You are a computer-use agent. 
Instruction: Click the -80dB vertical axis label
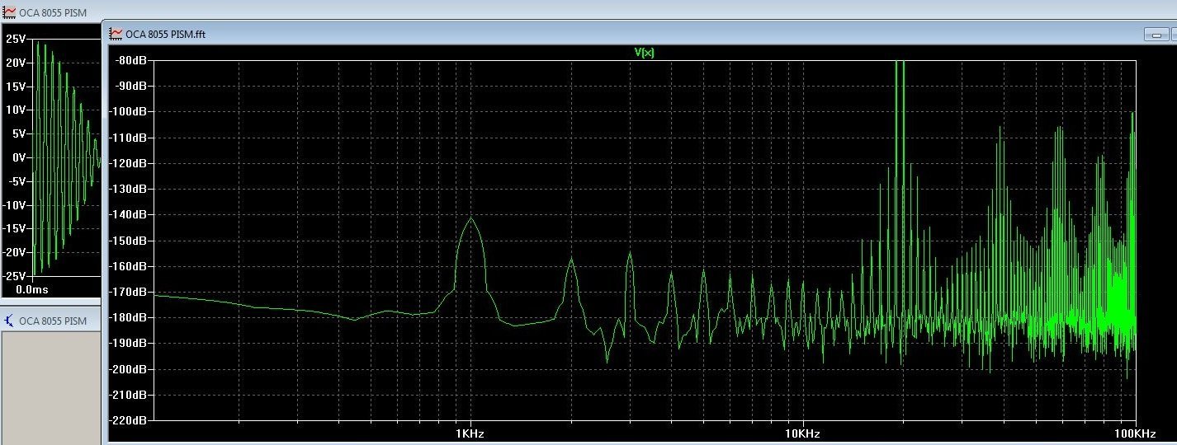(130, 60)
